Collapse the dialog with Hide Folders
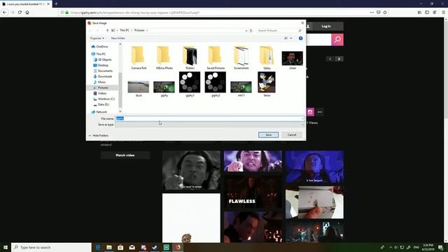Image resolution: width=448 pixels, height=252 pixels. point(99,136)
